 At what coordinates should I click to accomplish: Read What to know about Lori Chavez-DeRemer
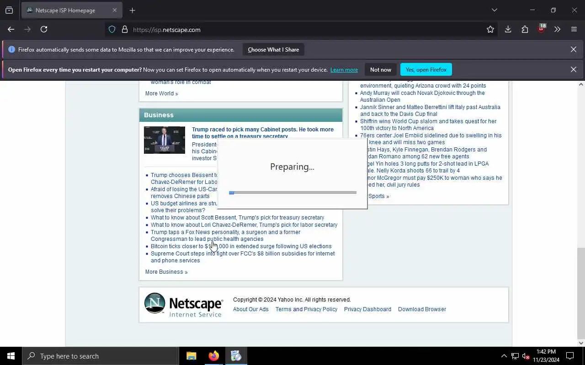[x=244, y=225]
